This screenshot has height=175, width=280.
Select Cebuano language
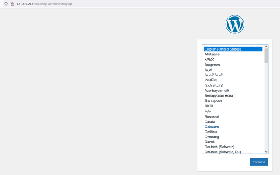click(x=233, y=127)
